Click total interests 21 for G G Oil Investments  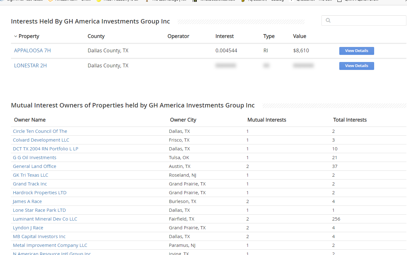335,157
